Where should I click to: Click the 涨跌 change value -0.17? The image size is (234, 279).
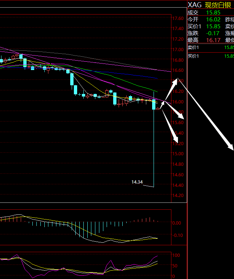coord(213,33)
